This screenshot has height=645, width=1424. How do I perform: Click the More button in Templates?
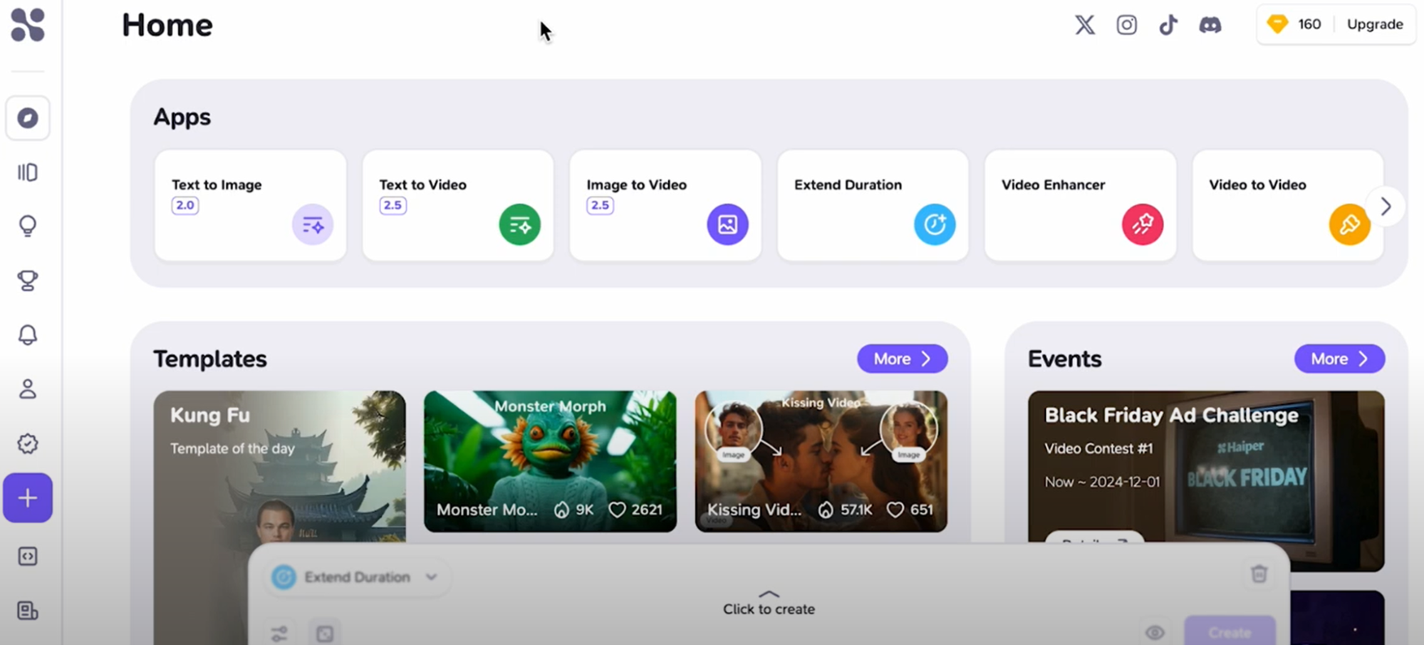[902, 358]
